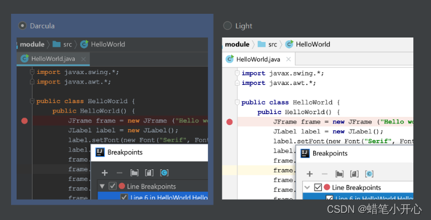Click src breadcrumb label in Light preview
This screenshot has width=431, height=220.
[272, 44]
